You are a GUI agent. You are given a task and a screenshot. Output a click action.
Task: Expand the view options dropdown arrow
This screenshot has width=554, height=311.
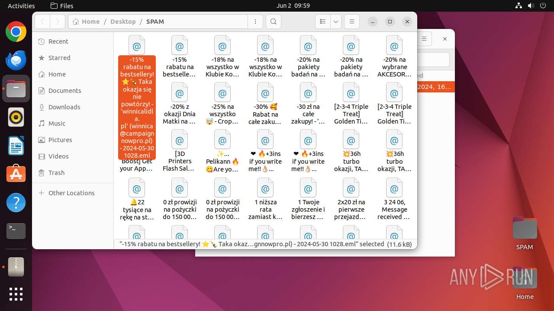[336, 22]
